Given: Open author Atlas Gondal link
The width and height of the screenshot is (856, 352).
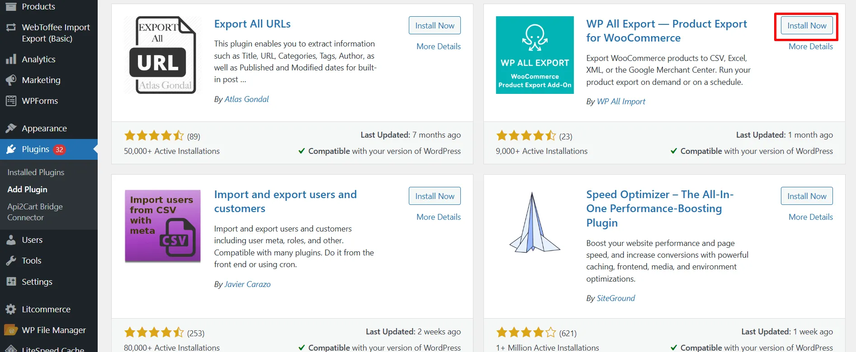Looking at the screenshot, I should [246, 99].
